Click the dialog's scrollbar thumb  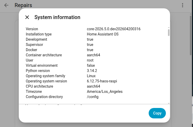pyautogui.click(x=169, y=33)
